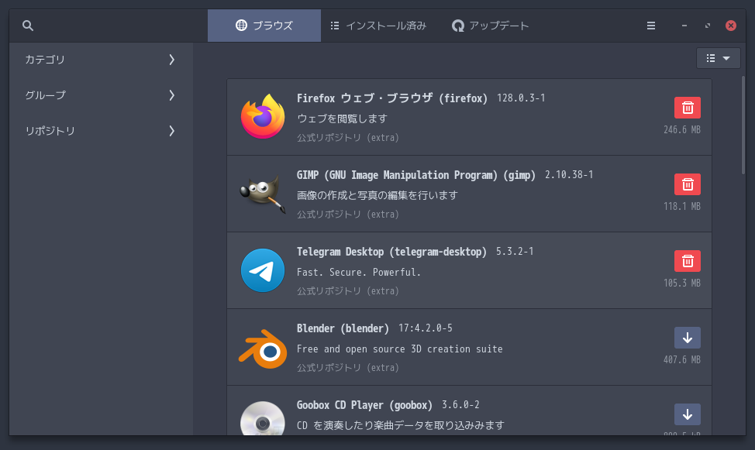Click the Firefox application logo

[263, 117]
